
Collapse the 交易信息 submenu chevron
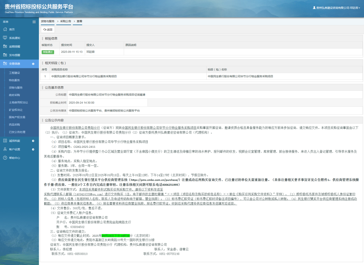(x=33, y=63)
